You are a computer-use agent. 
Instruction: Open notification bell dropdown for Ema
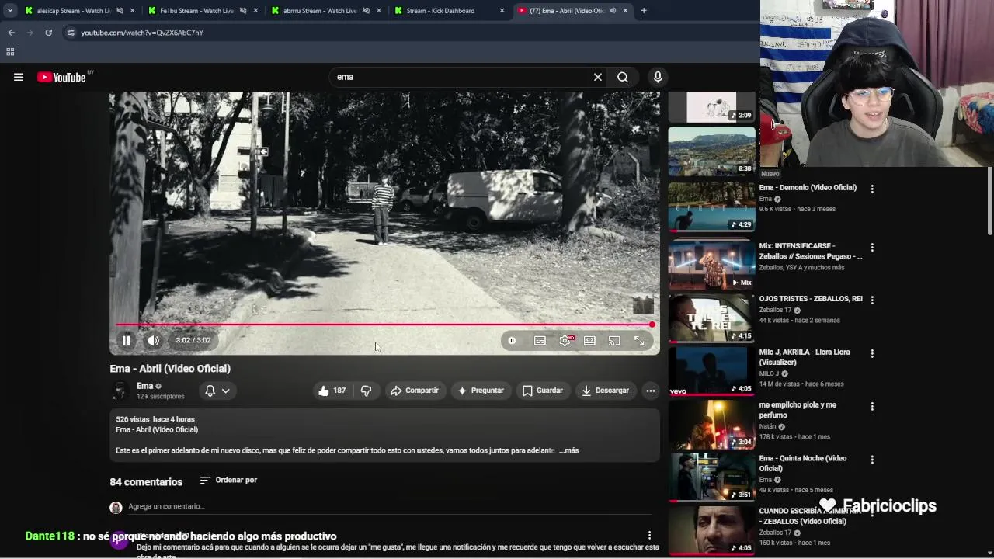[217, 391]
